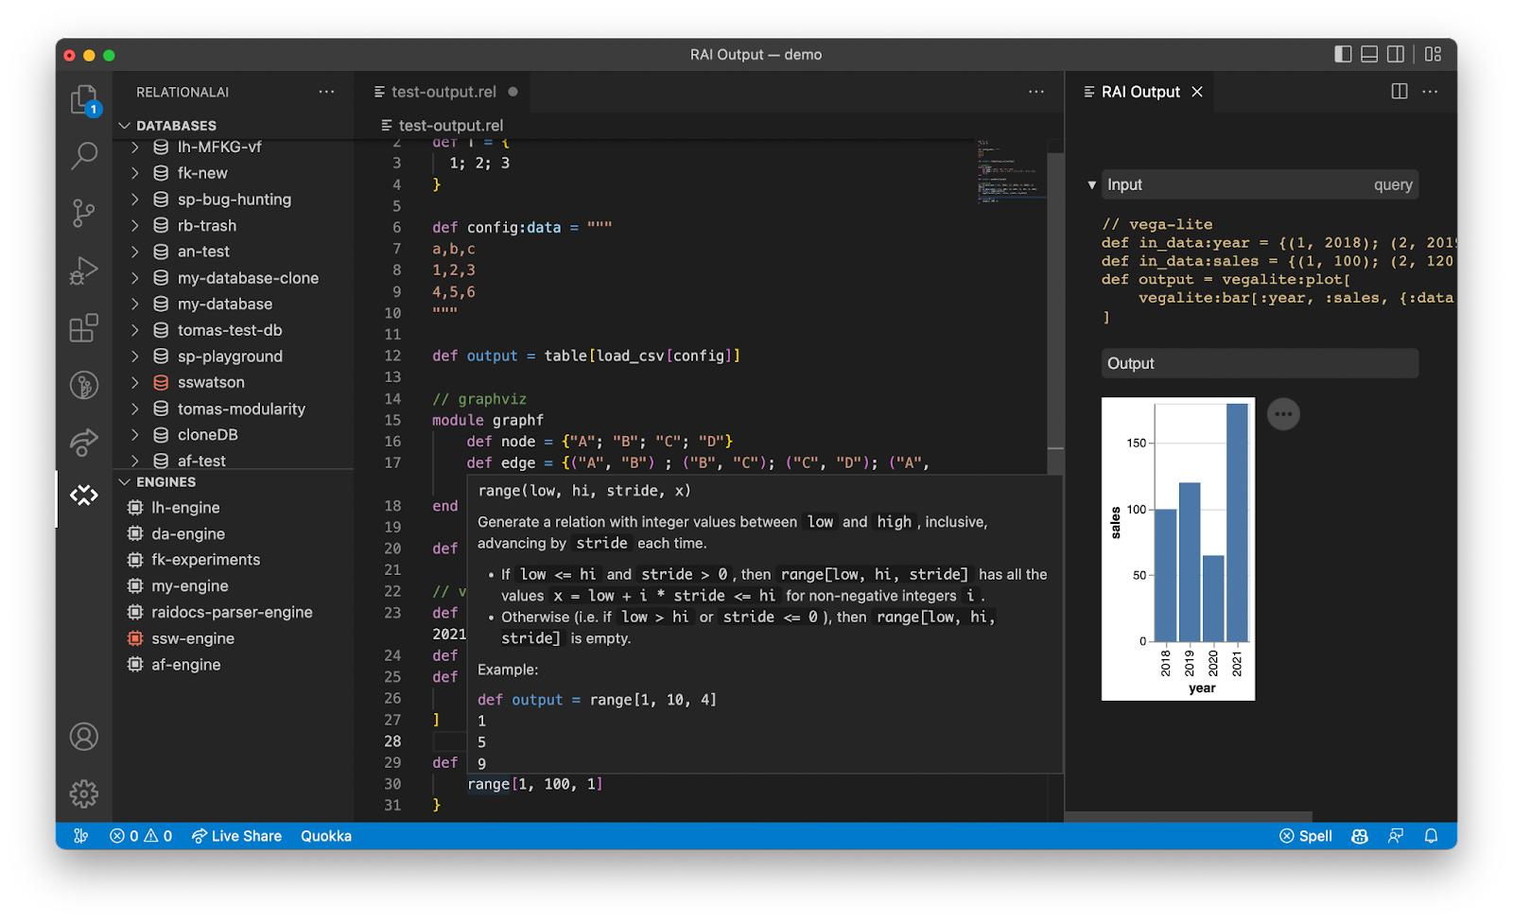Select the sp-playground database
The height and width of the screenshot is (923, 1513).
(230, 357)
